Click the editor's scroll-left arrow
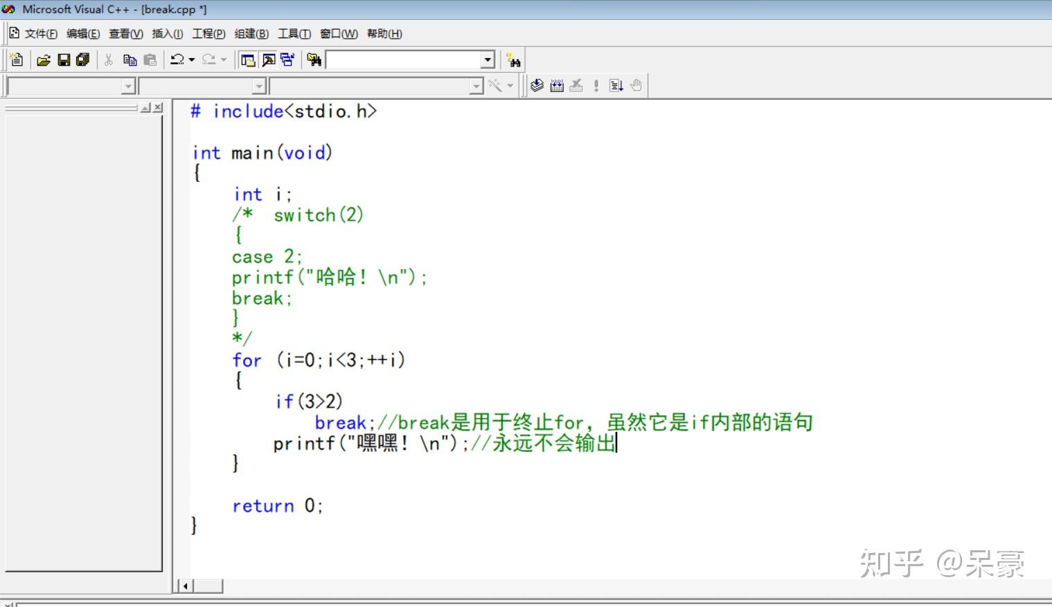This screenshot has height=607, width=1052. coord(184,586)
